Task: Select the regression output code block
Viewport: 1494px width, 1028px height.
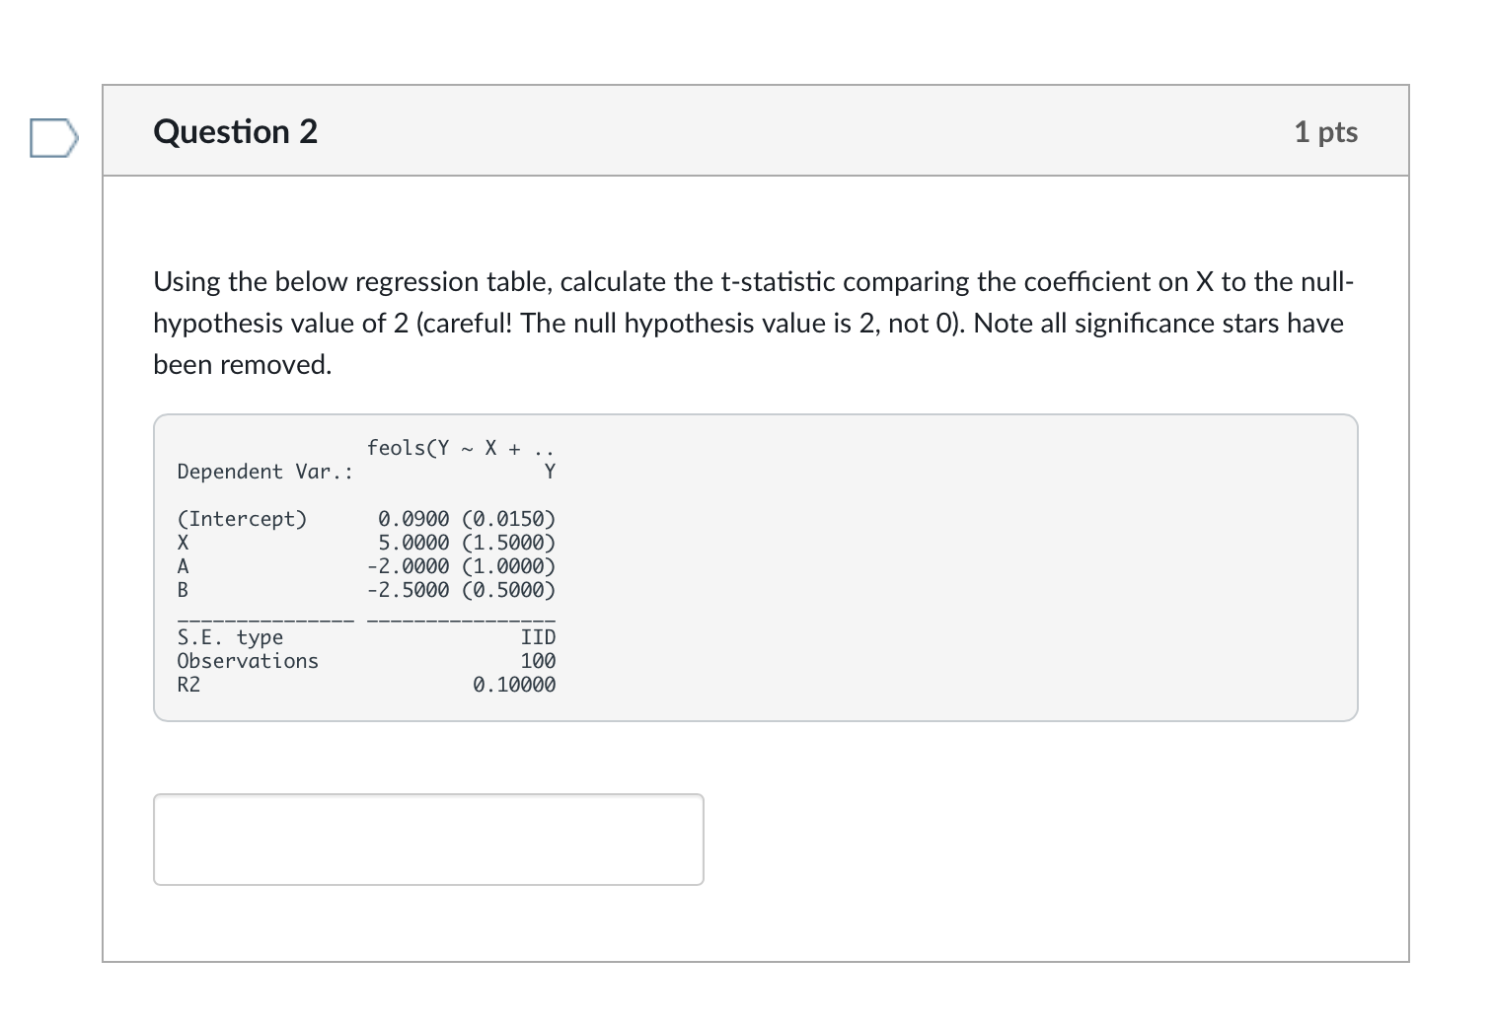Action: [x=755, y=567]
